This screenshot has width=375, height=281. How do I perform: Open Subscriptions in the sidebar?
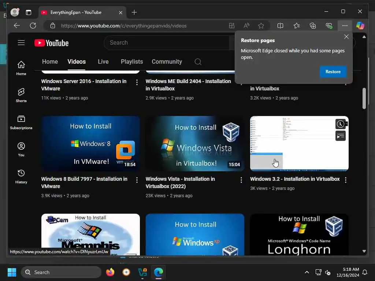[21, 122]
